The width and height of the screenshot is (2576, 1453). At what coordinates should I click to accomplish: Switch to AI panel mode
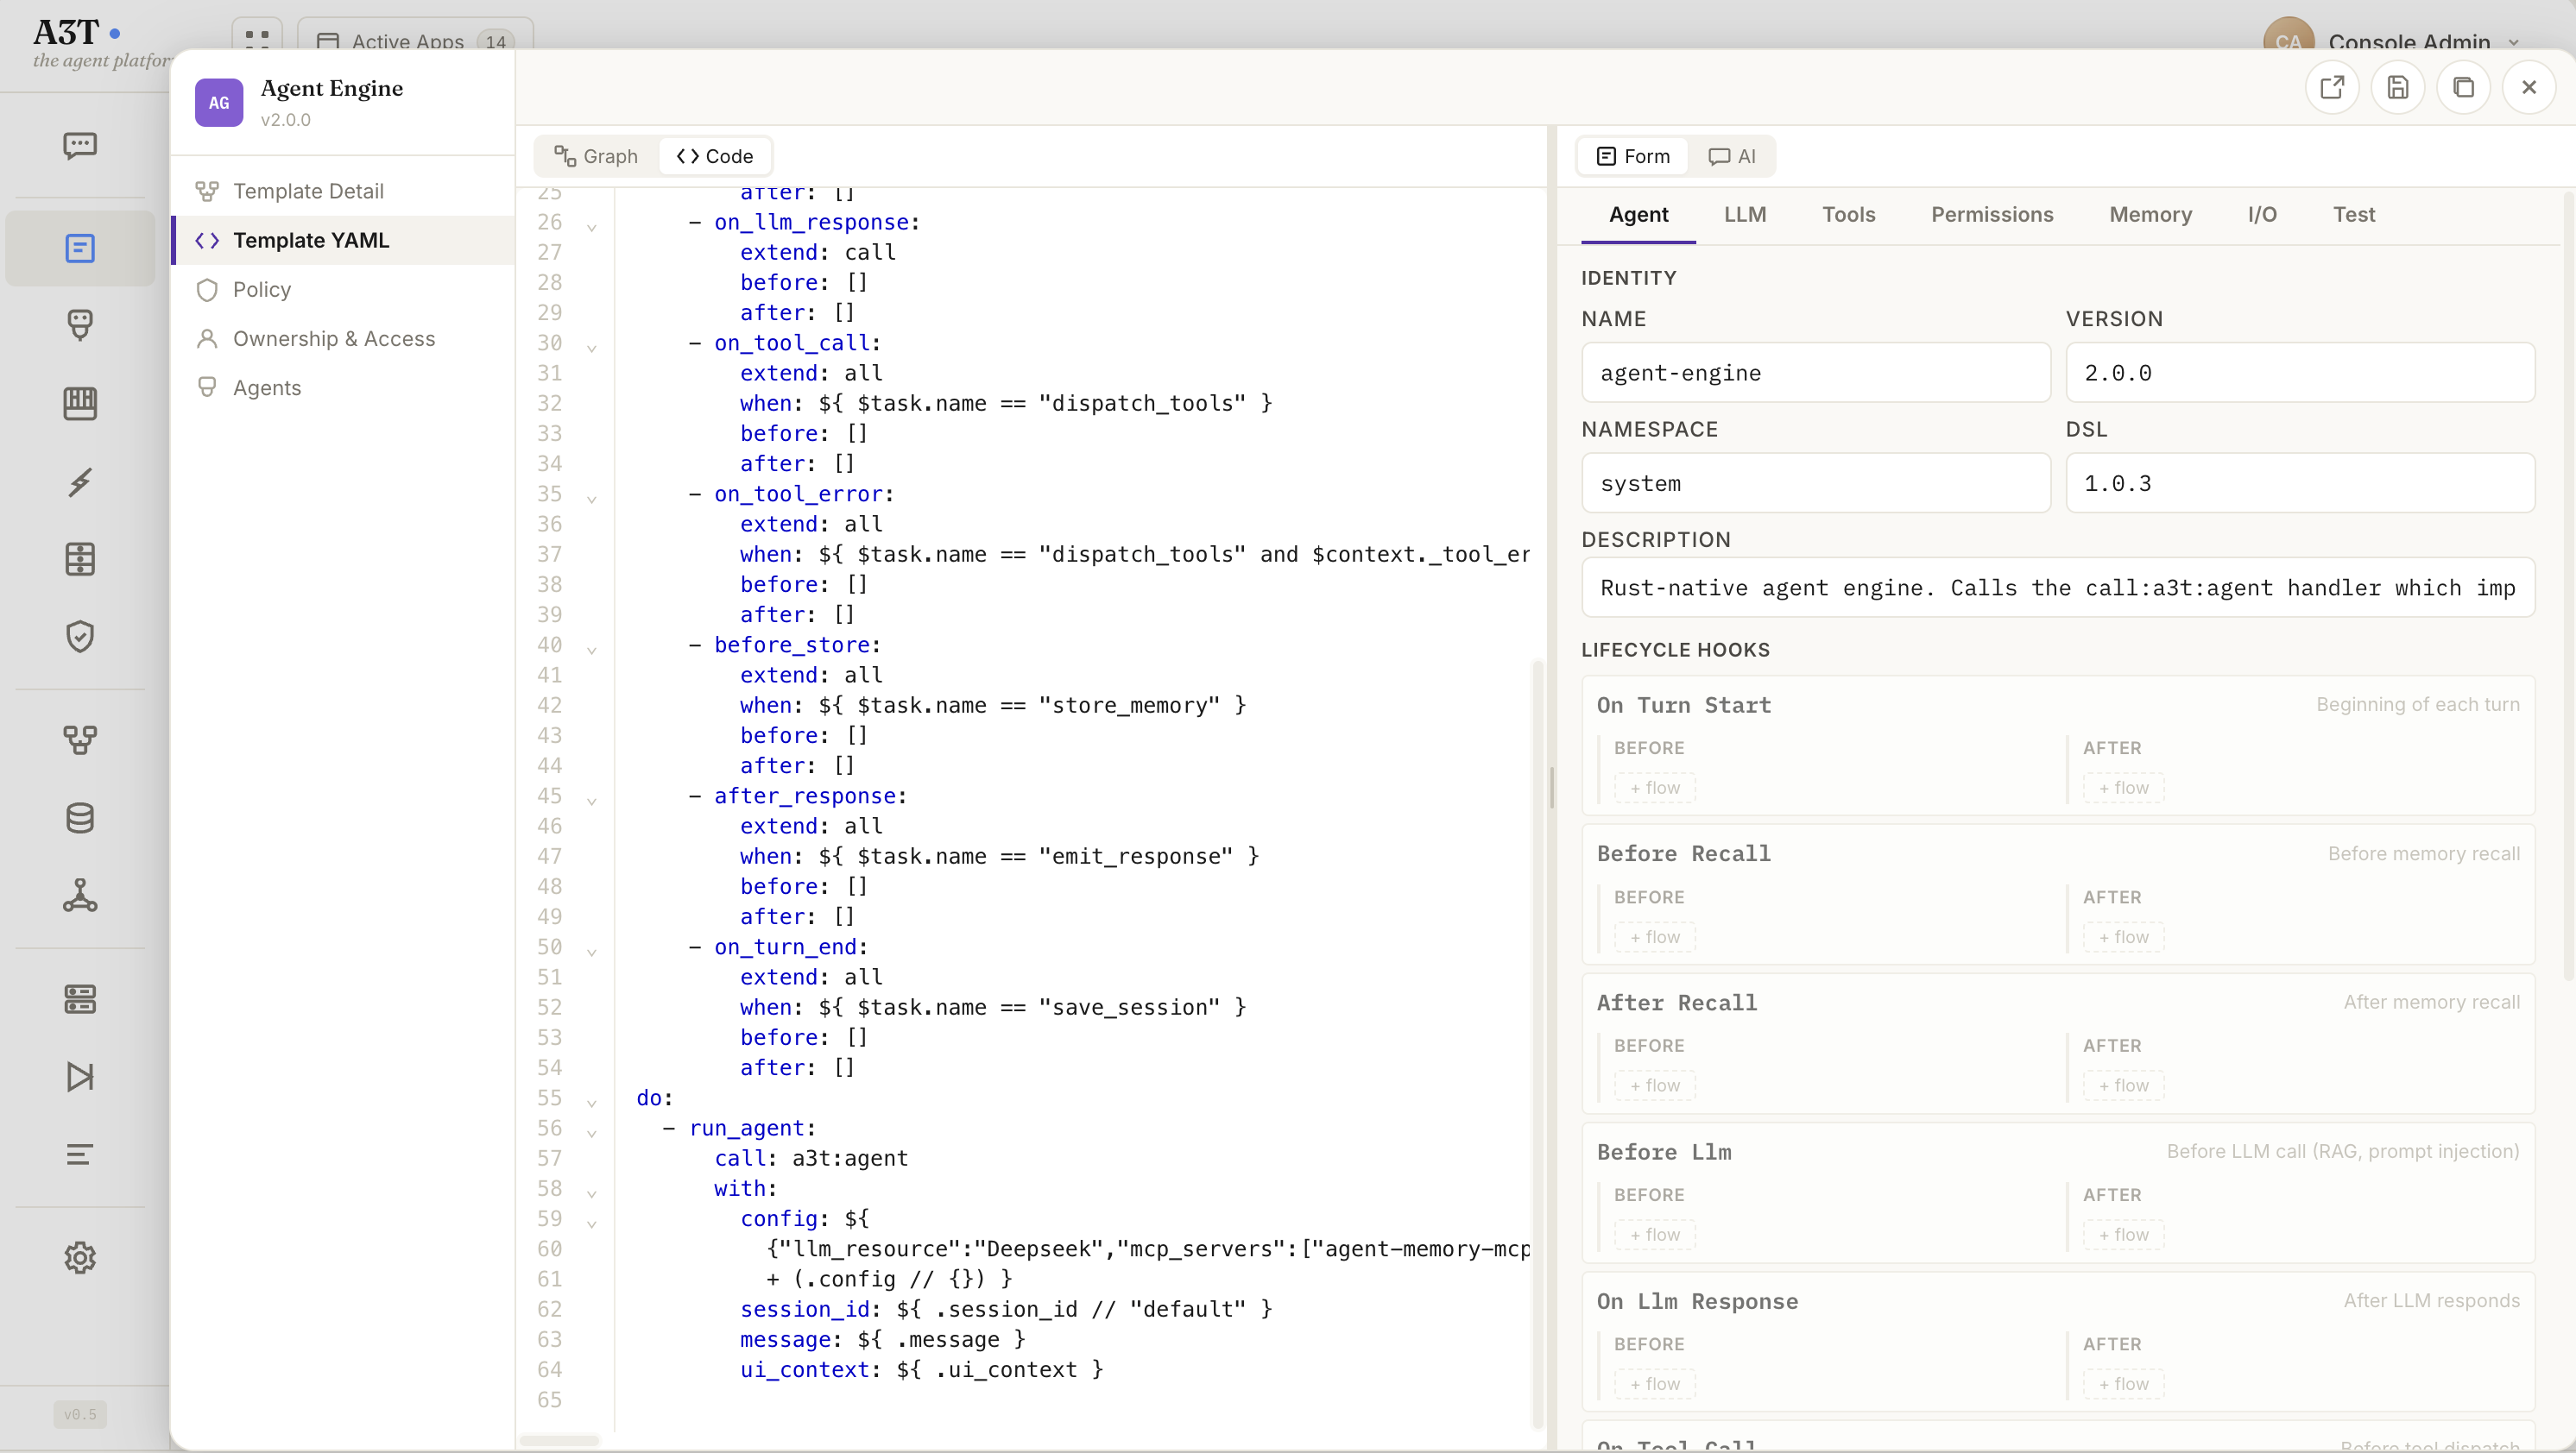[1732, 156]
